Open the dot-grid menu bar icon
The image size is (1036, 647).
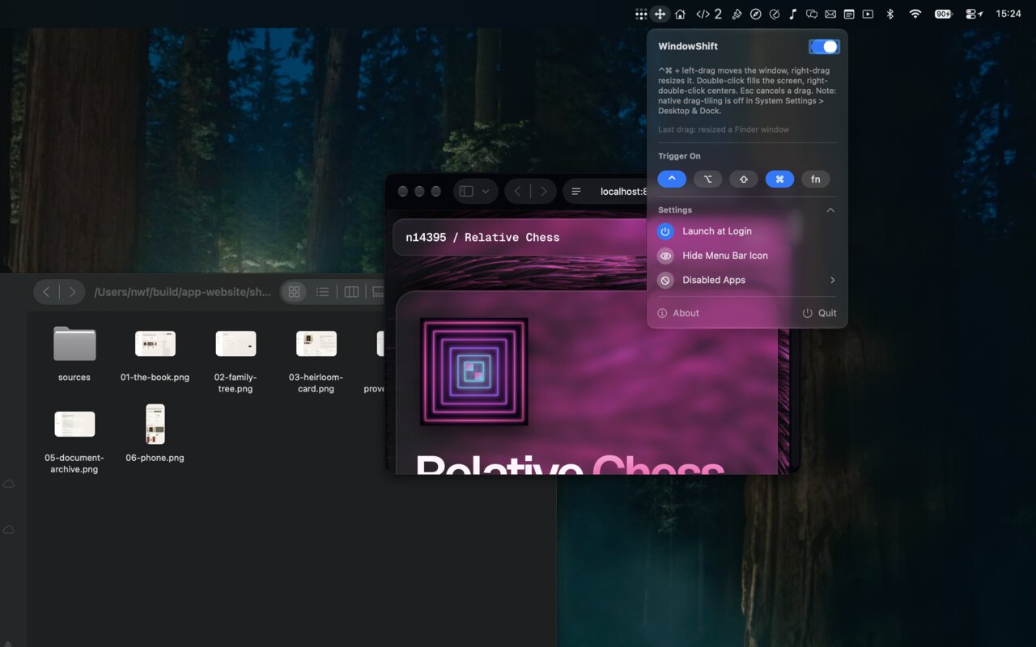(641, 14)
